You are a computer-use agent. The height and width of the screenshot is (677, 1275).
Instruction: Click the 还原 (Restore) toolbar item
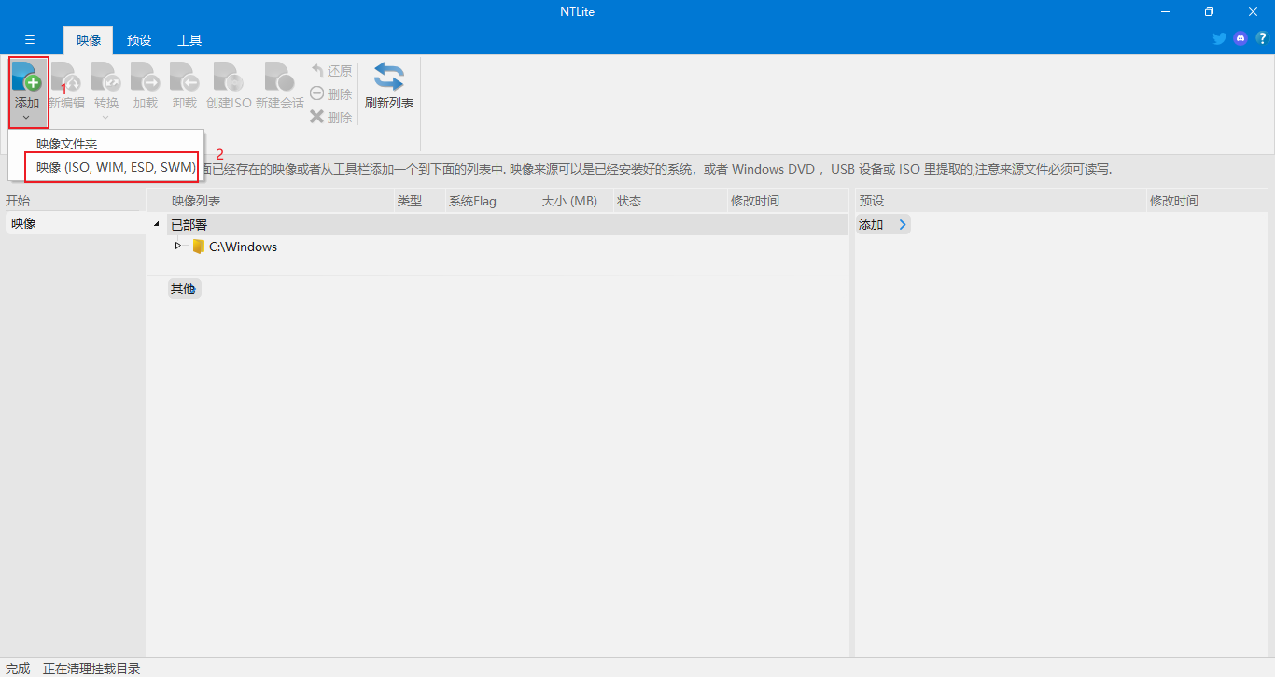click(x=331, y=71)
